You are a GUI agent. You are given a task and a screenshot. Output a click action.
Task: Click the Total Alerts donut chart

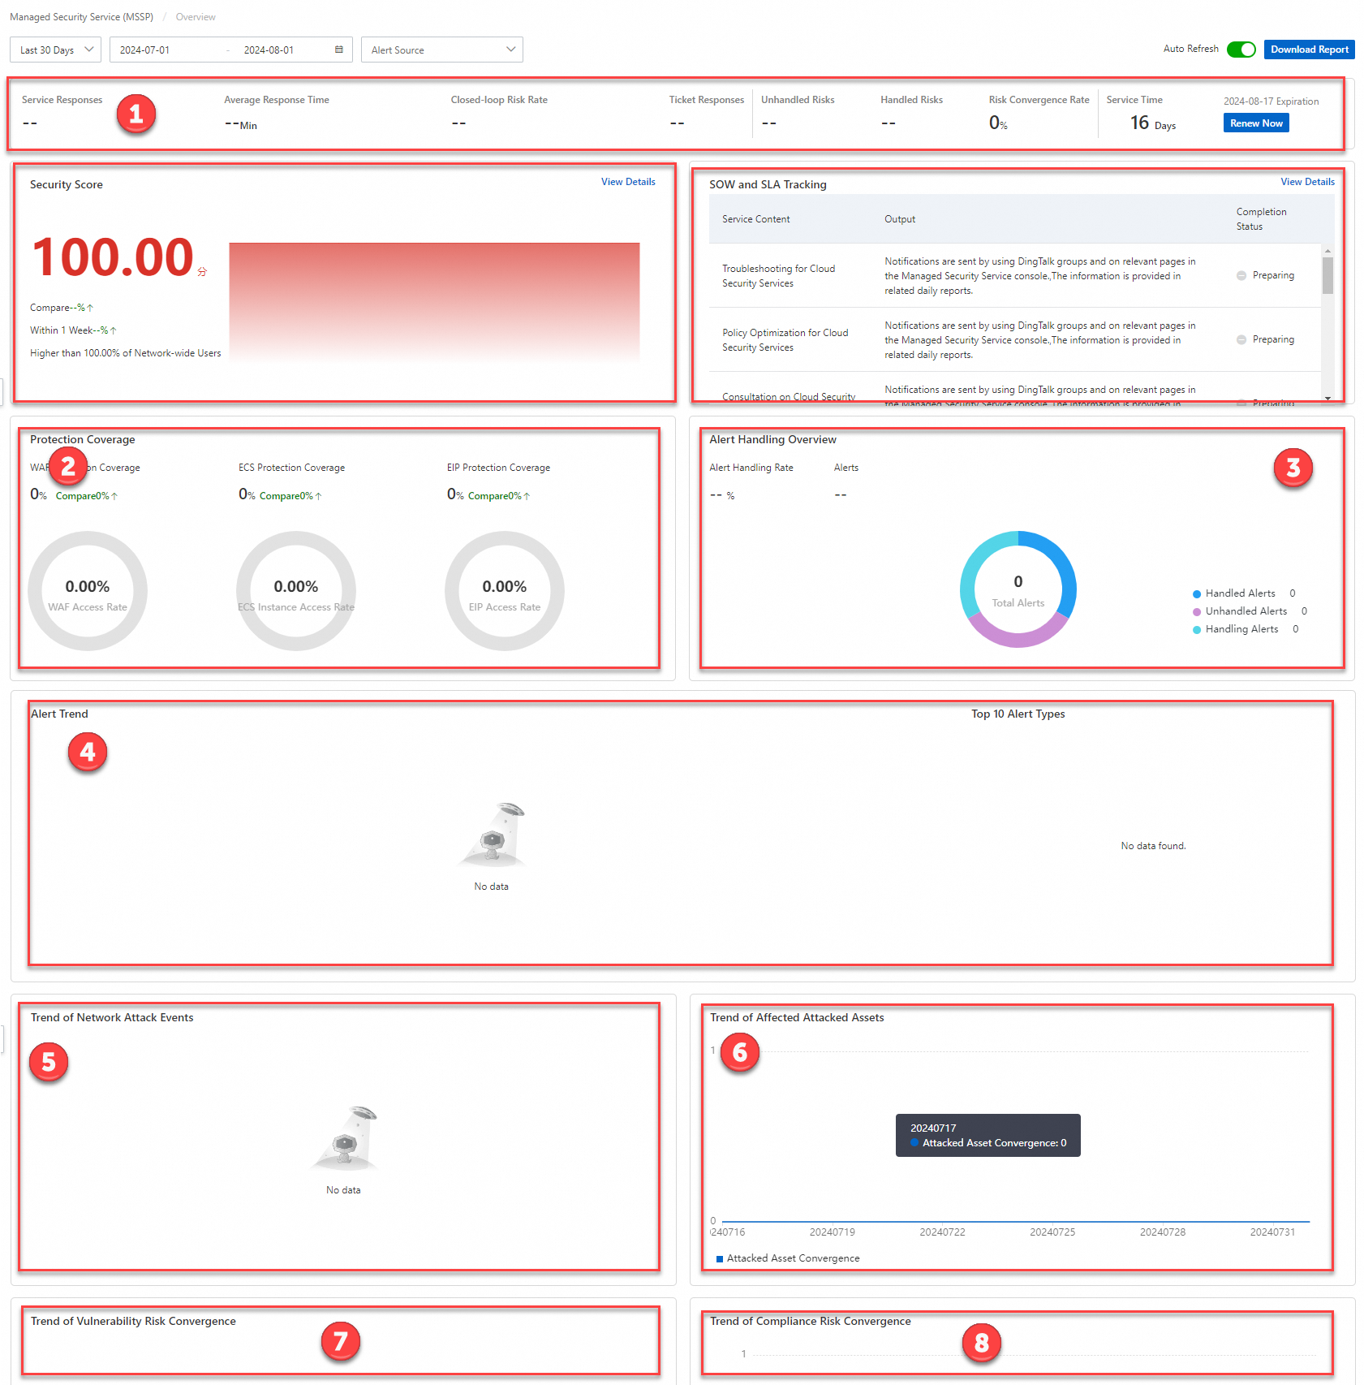pyautogui.click(x=1018, y=589)
